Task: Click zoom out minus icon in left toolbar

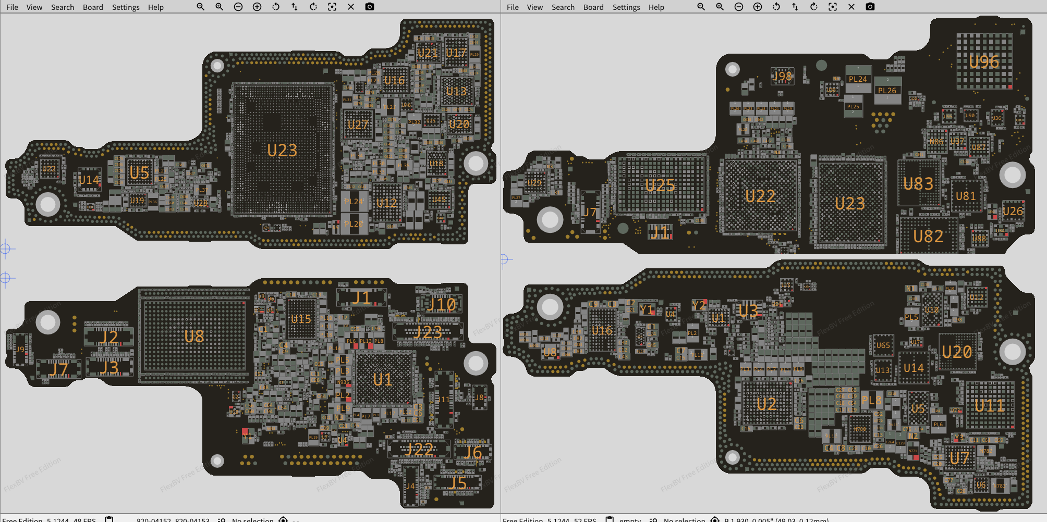Action: pos(238,7)
